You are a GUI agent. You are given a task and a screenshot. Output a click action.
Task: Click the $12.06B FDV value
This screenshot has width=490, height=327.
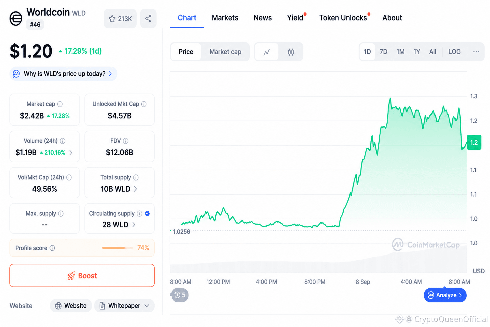point(120,153)
